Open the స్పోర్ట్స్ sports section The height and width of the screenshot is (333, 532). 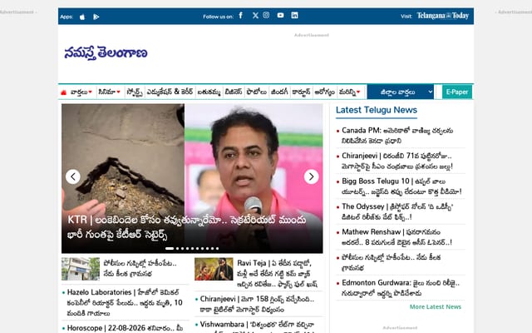tap(135, 92)
